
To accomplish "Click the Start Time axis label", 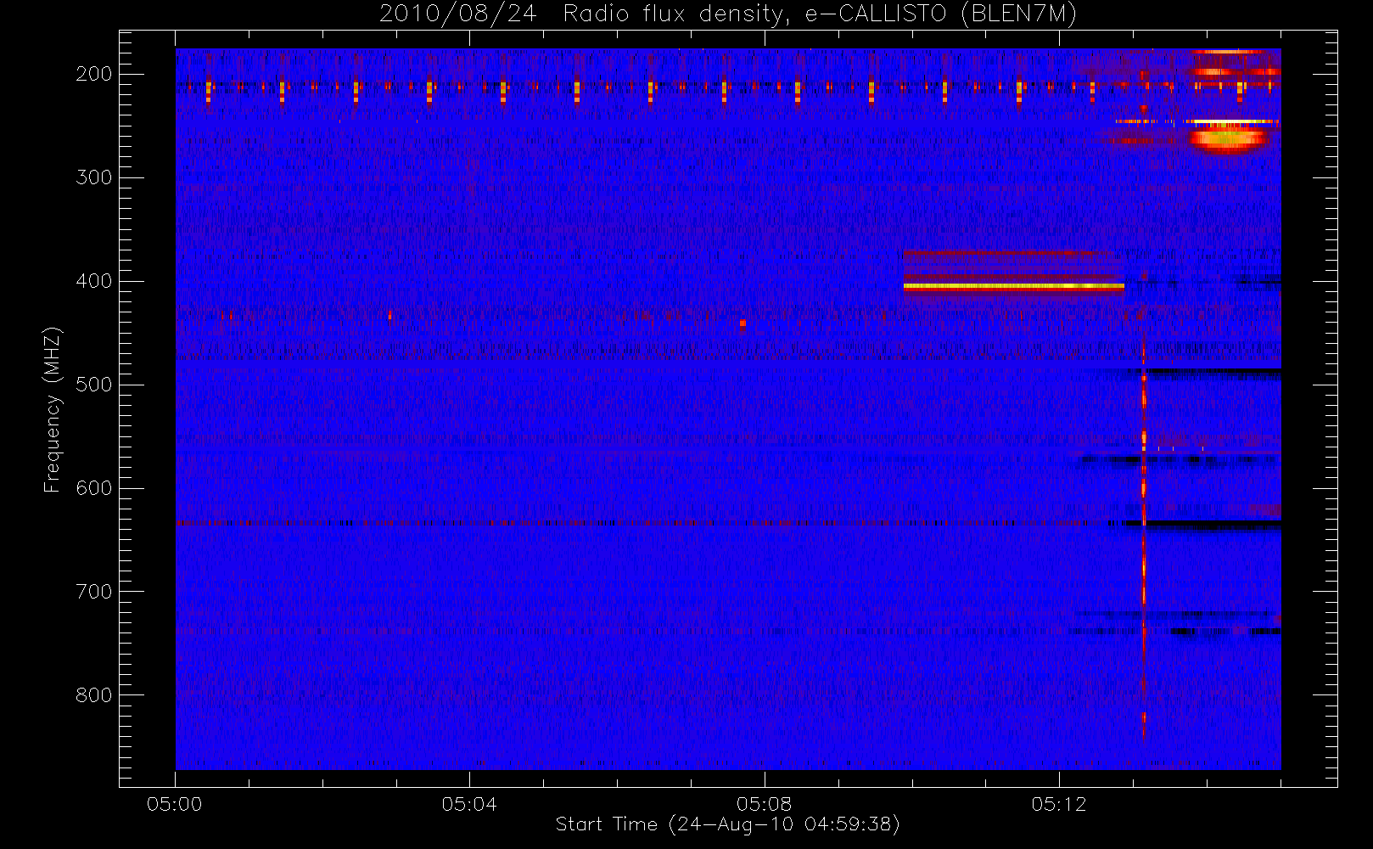I will coord(727,824).
